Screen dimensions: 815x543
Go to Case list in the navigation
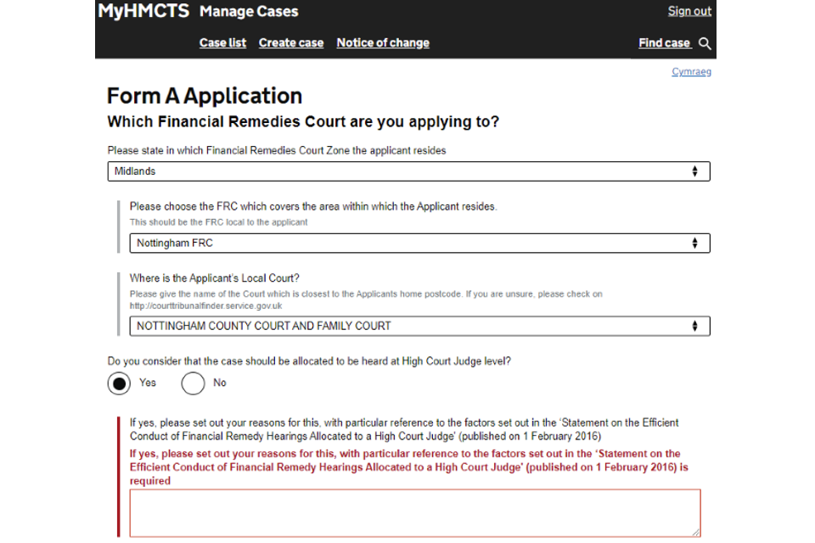(x=222, y=43)
